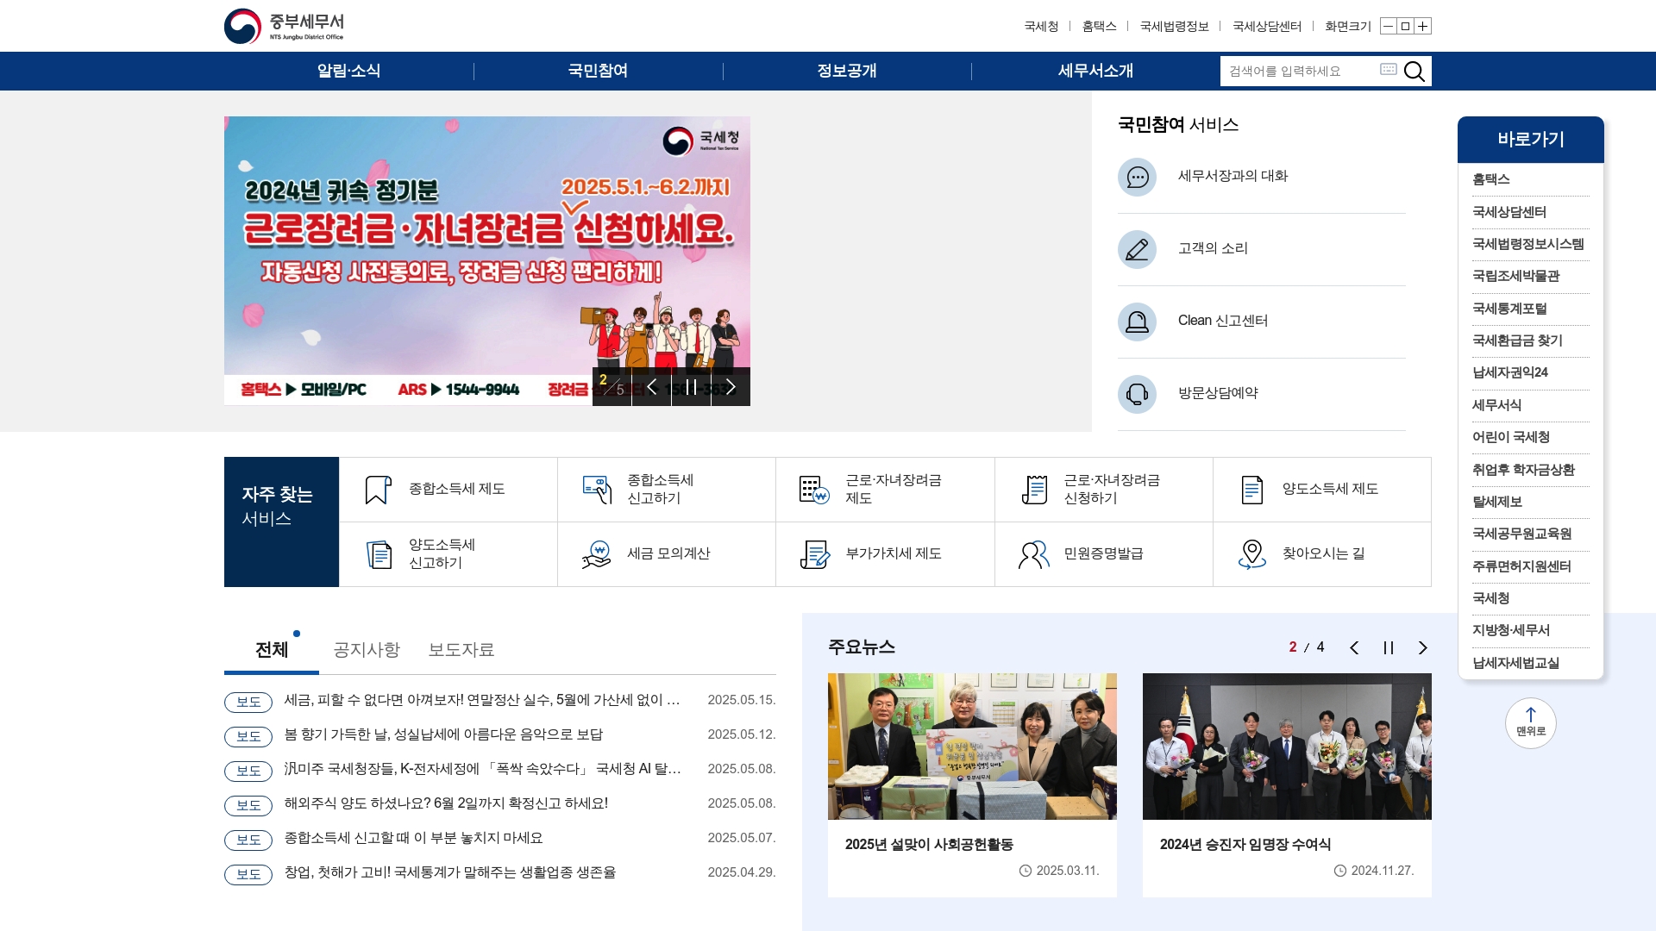
Task: Click the 국세상담센터 top link
Action: pos(1267,26)
